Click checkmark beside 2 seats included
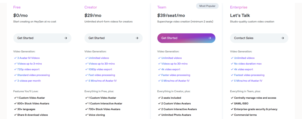The image size is (302, 119). [159, 98]
